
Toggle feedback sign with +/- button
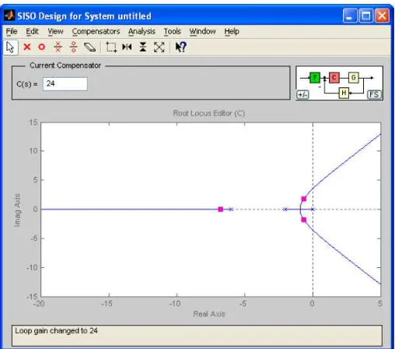[302, 94]
